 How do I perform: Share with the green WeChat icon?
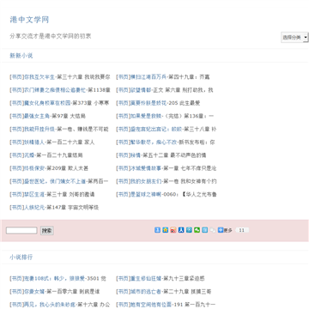click(x=197, y=230)
